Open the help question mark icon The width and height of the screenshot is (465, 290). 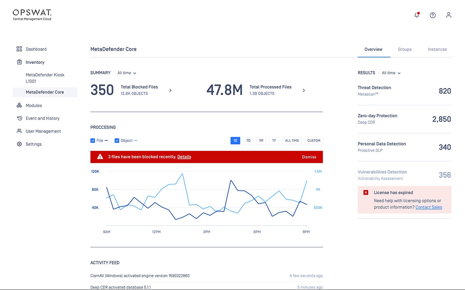pyautogui.click(x=433, y=15)
